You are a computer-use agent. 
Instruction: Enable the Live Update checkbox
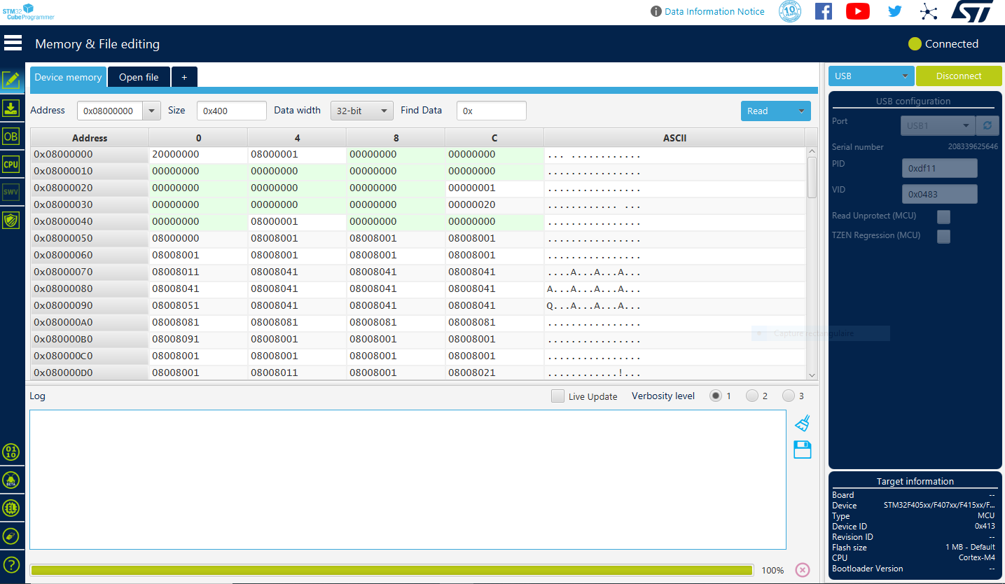557,396
